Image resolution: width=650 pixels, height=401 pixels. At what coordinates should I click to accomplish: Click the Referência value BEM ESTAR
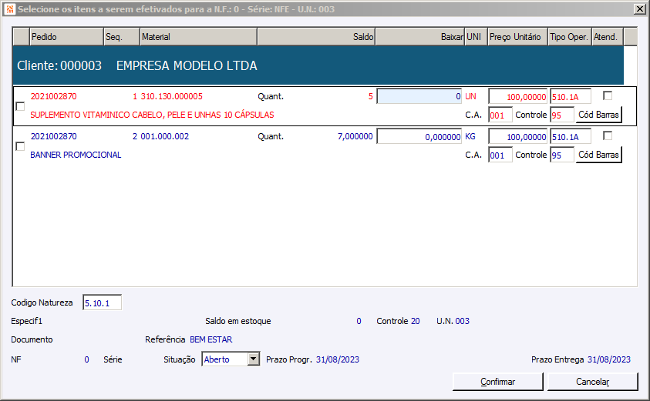(211, 339)
